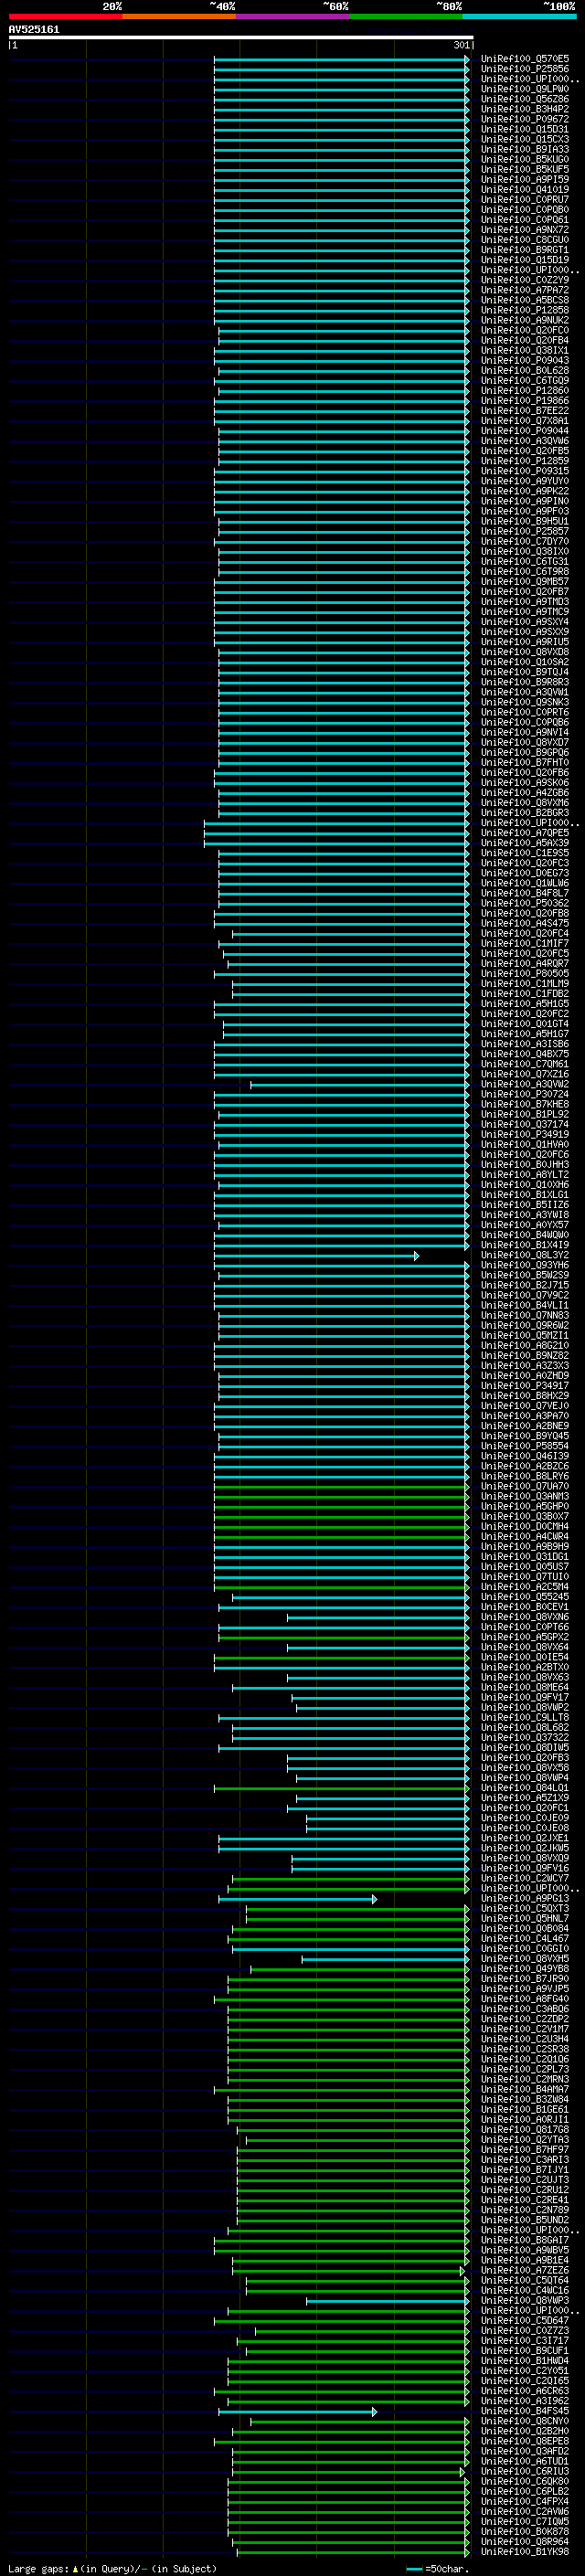This screenshot has width=585, height=2576.
Task: Select label UniRef100_B9IA33
Action: pos(524,149)
